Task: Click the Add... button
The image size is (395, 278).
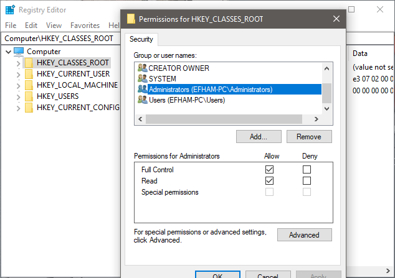Action: 259,136
